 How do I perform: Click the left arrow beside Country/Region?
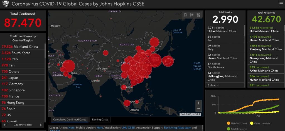click(5, 125)
